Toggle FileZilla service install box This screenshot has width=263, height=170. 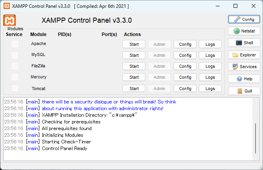coord(15,66)
